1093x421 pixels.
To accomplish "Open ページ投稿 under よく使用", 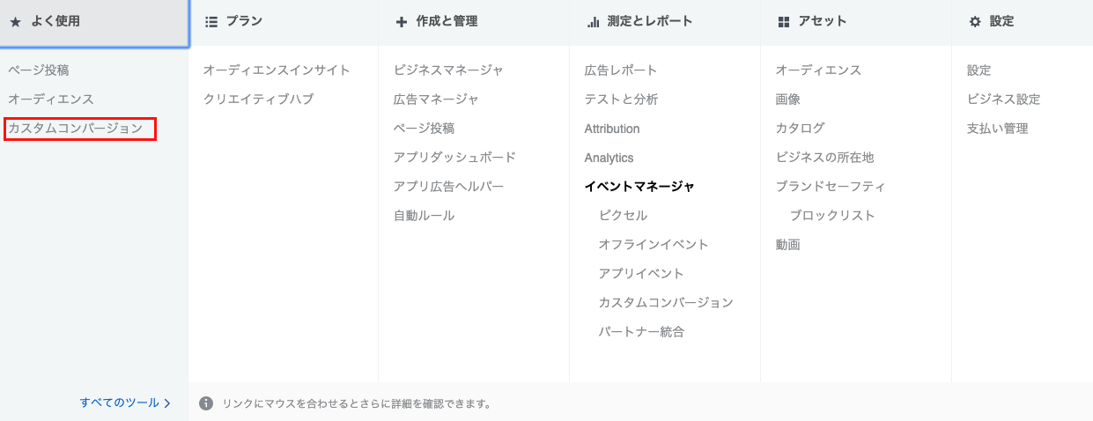I will (39, 70).
